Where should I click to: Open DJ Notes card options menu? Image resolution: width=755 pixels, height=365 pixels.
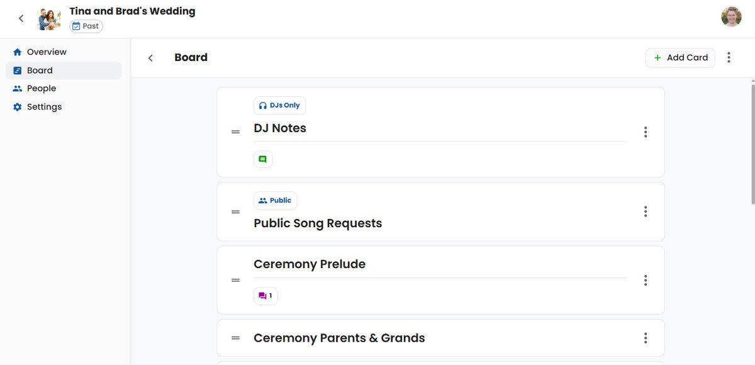(646, 132)
